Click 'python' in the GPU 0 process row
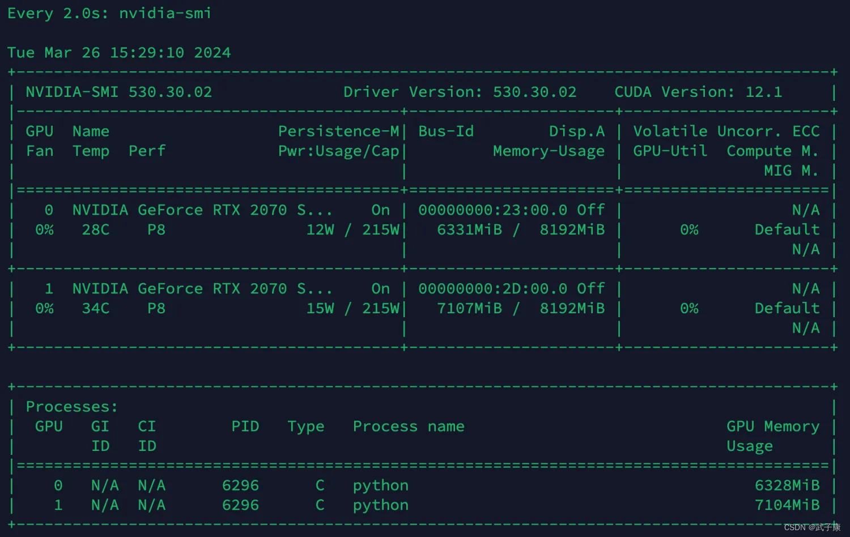The image size is (850, 537). click(381, 487)
